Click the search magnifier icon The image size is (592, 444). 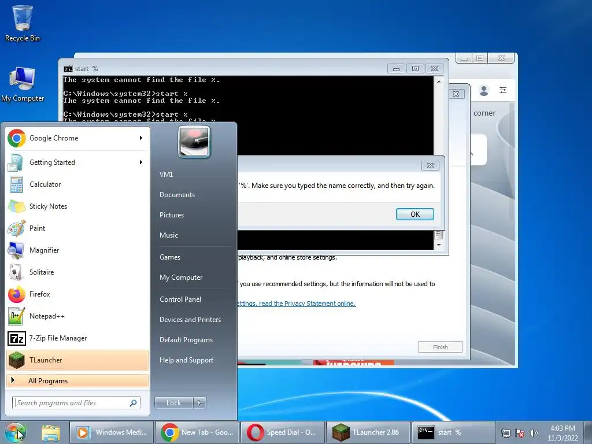click(x=133, y=403)
